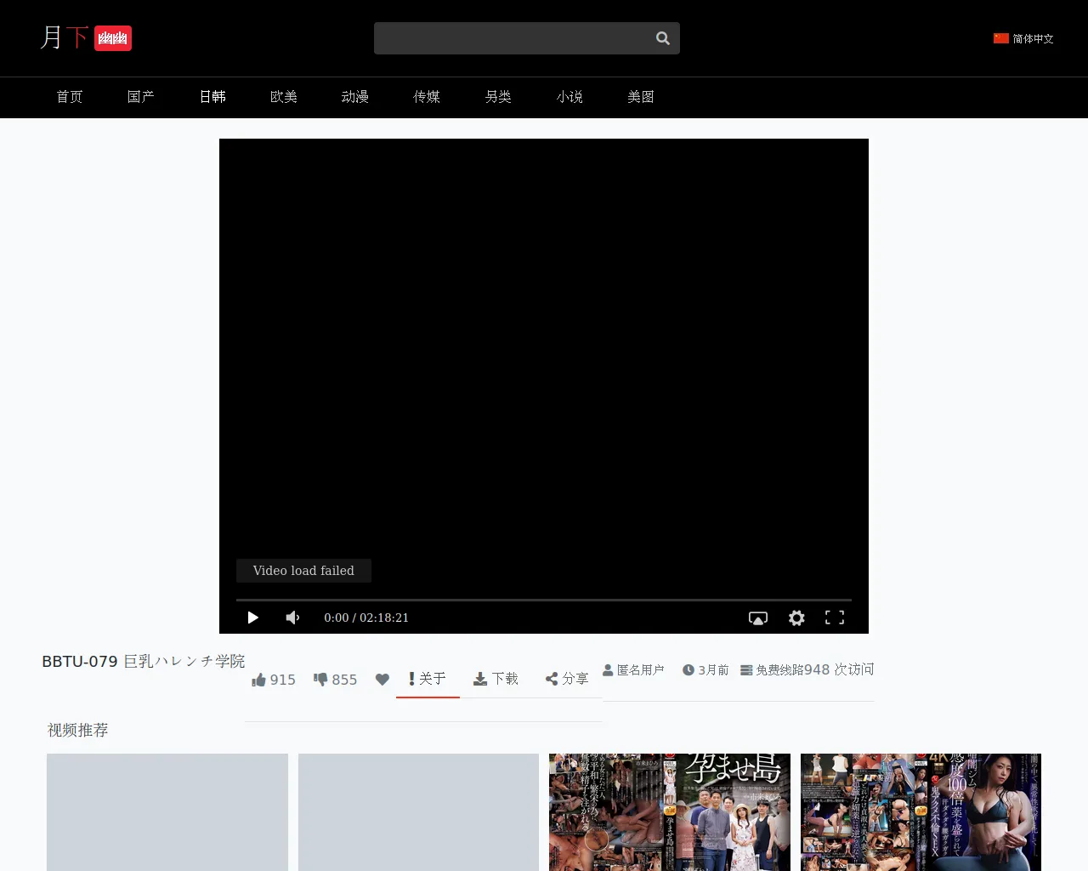Toggle the heart favorite icon
The image size is (1088, 871).
(382, 679)
